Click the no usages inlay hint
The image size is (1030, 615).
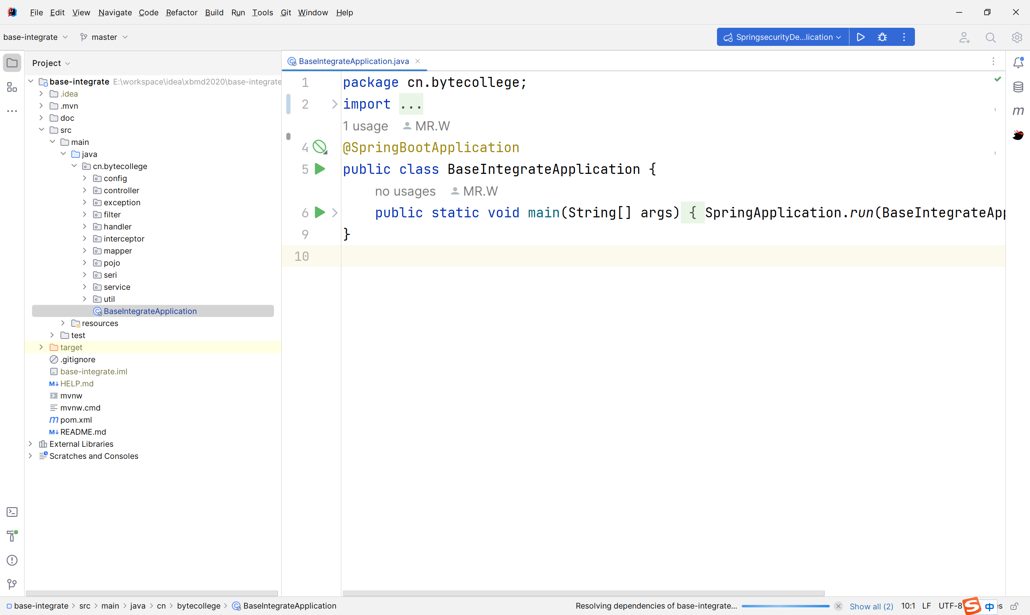click(x=405, y=191)
